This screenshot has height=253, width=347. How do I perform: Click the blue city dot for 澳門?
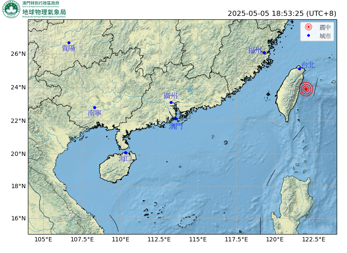pyautogui.click(x=176, y=119)
